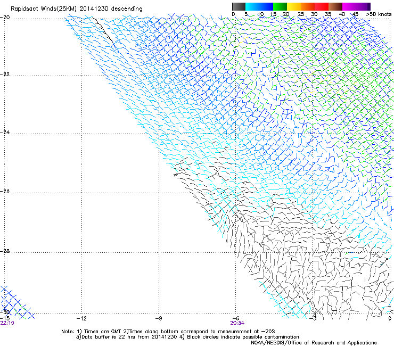Click the brown 35-40 knots legend swatch
Viewport: 394px width, 346px height.
tap(335, 6)
